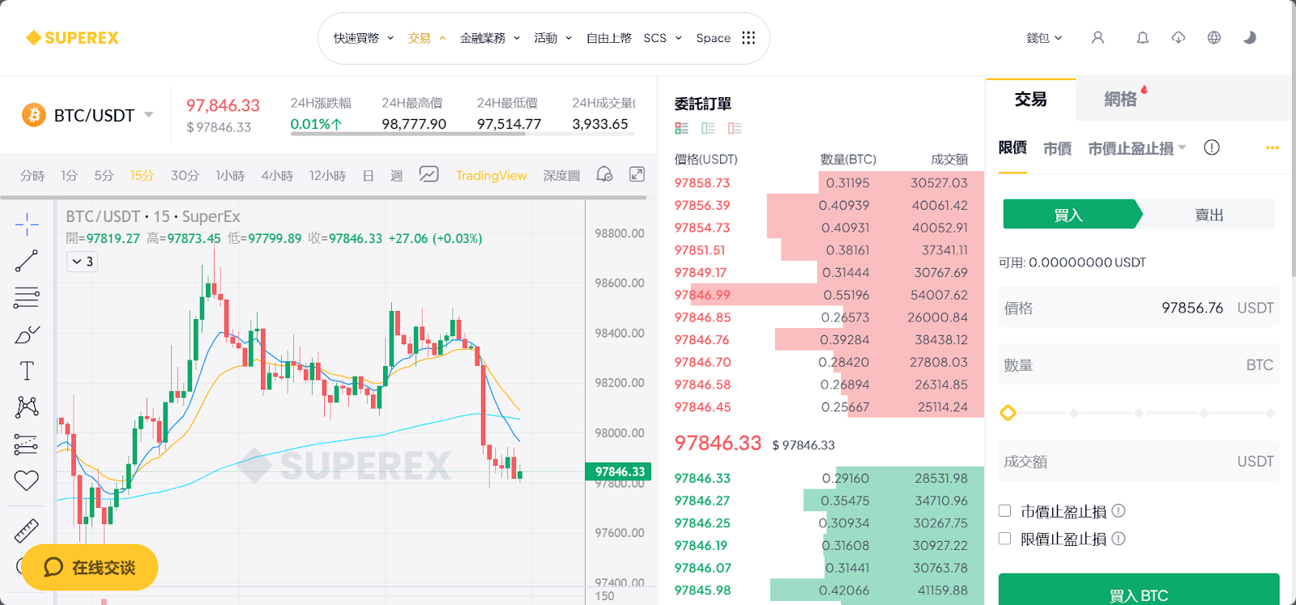Open the 活動 dropdown
Screen dimensions: 1296x605
(553, 38)
